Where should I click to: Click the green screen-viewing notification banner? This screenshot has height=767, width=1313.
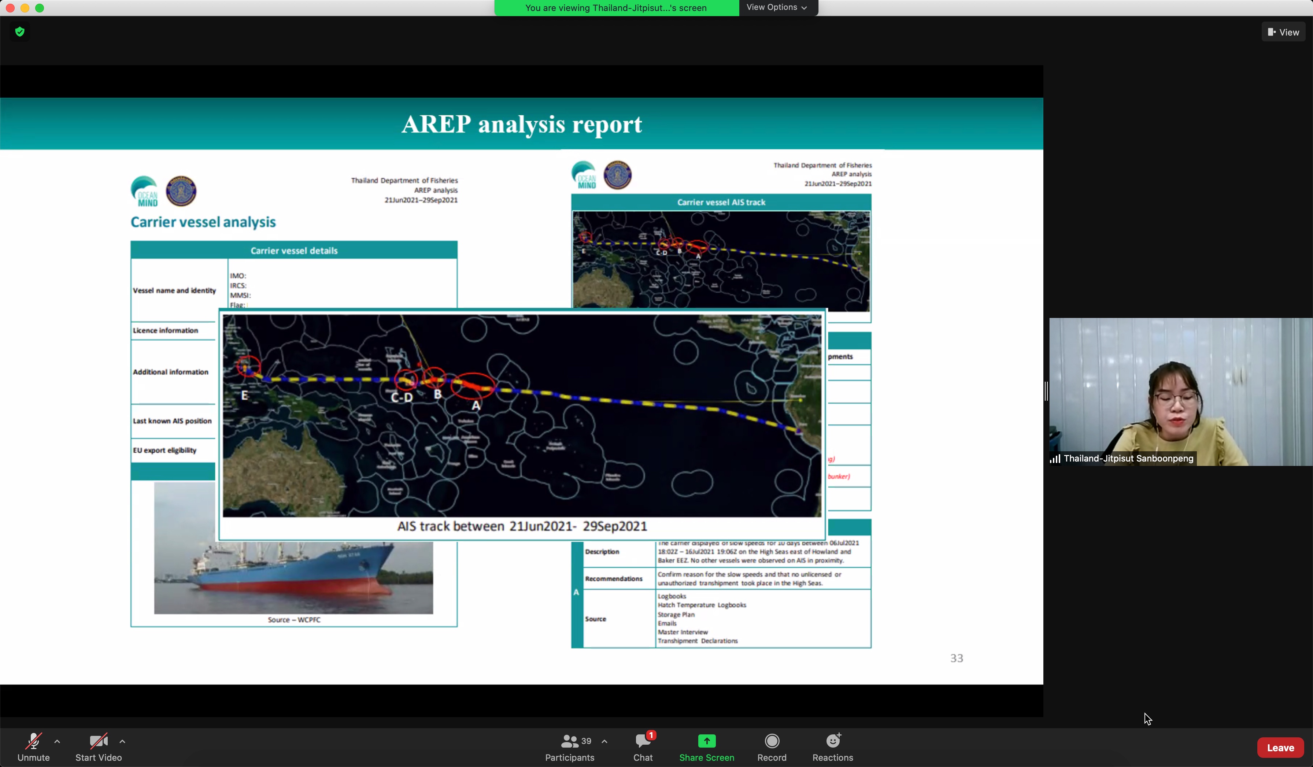616,8
